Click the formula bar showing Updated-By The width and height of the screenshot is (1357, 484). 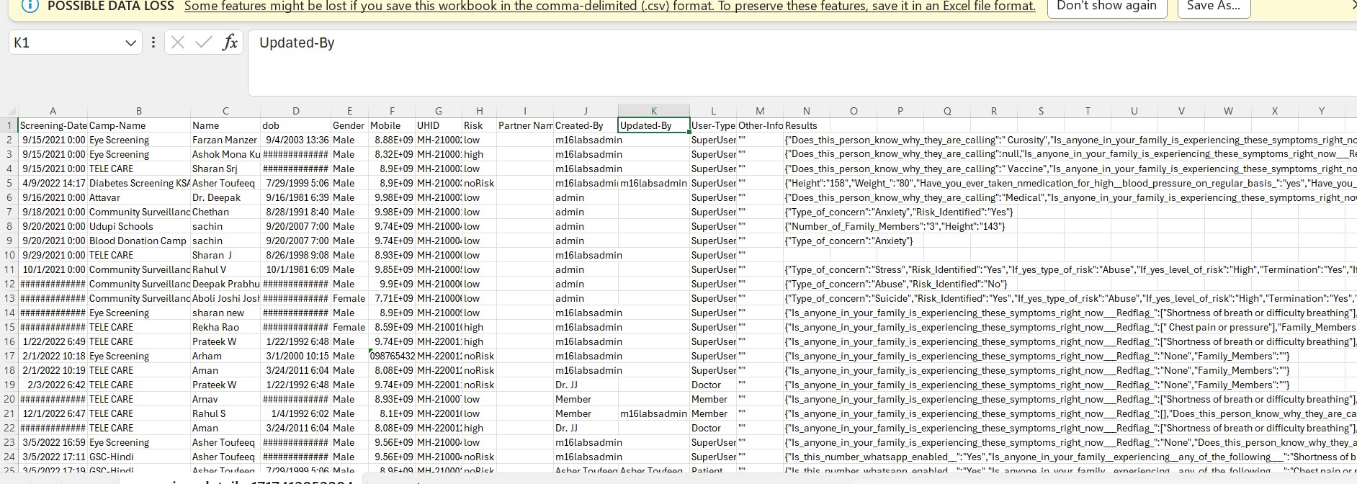pos(802,63)
